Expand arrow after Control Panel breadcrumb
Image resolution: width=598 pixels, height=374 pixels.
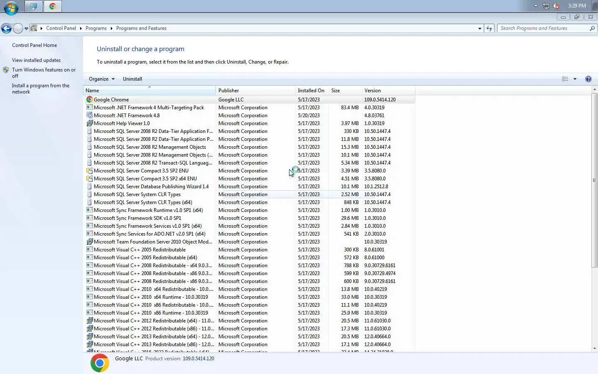(x=81, y=28)
